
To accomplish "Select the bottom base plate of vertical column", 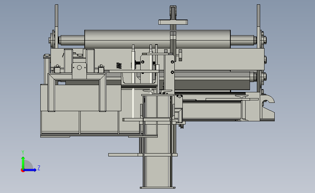I will (158, 188).
